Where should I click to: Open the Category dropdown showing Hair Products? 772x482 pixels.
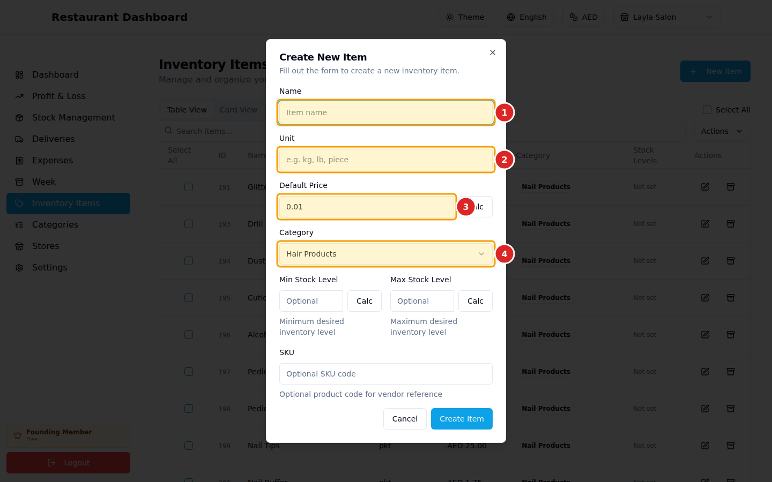click(385, 253)
